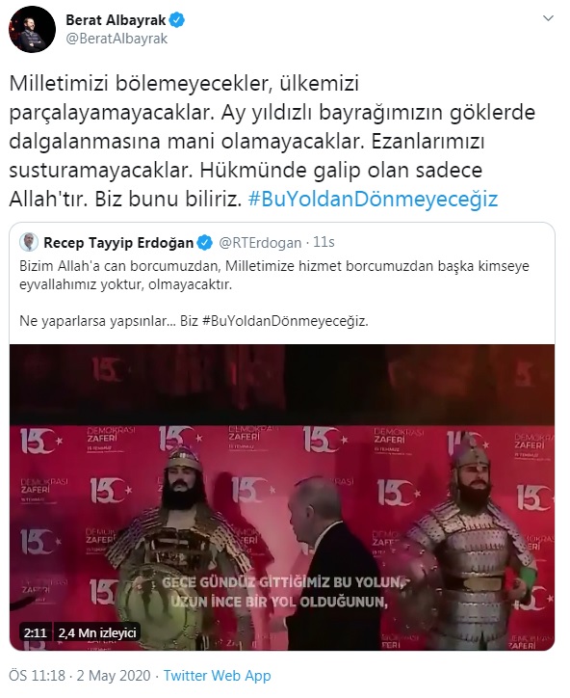The height and width of the screenshot is (698, 570).
Task: Play the embedded video thumbnail
Action: coord(282,497)
